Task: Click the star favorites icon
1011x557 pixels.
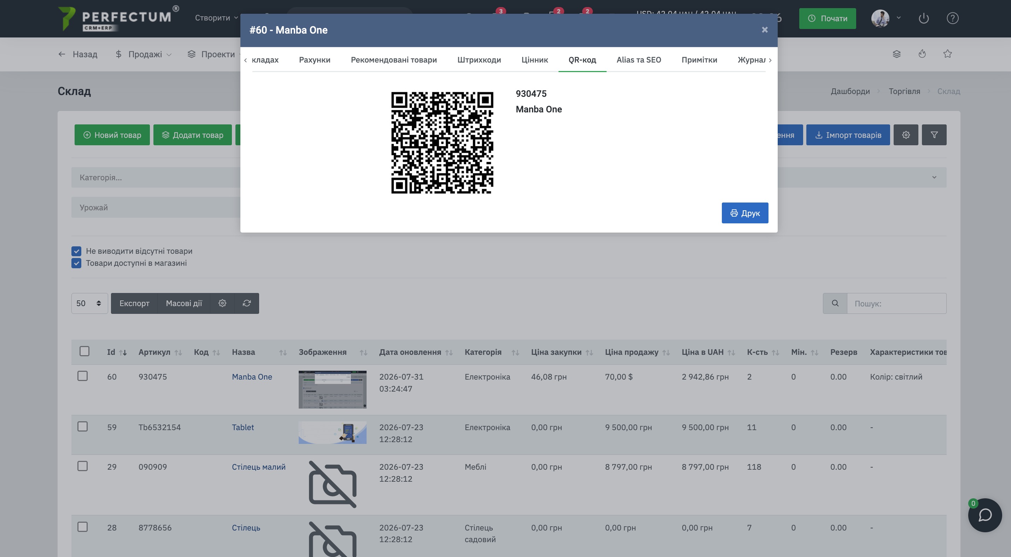Action: click(x=947, y=54)
